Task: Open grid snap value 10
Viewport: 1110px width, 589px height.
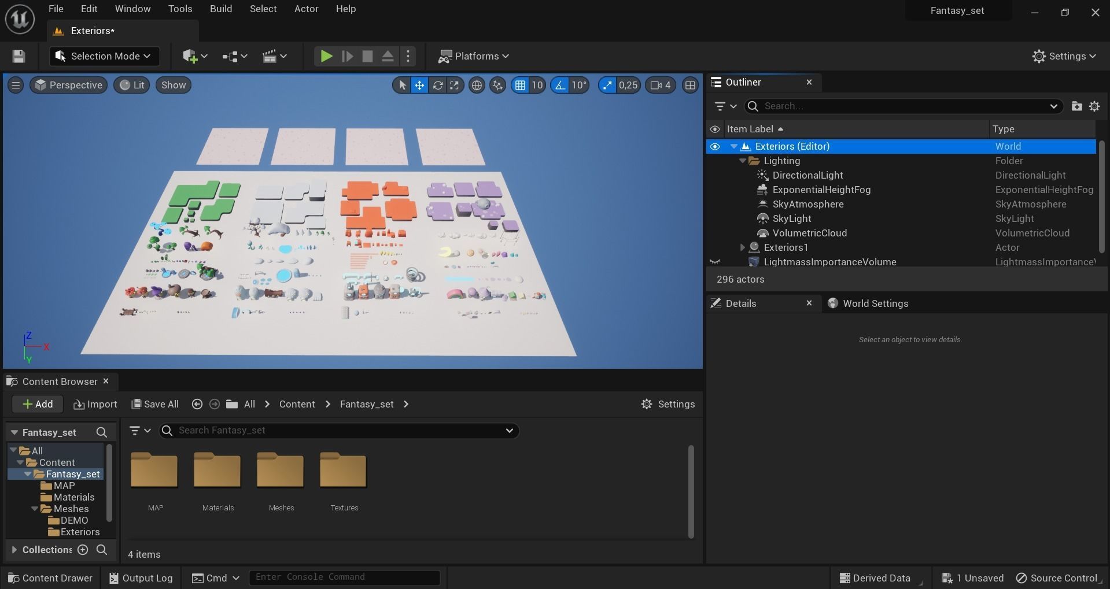Action: point(537,86)
